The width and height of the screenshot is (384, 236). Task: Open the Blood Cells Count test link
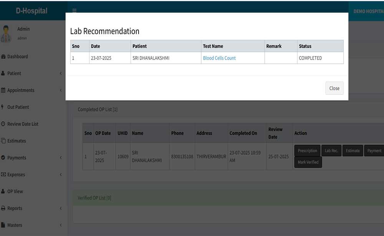(219, 58)
